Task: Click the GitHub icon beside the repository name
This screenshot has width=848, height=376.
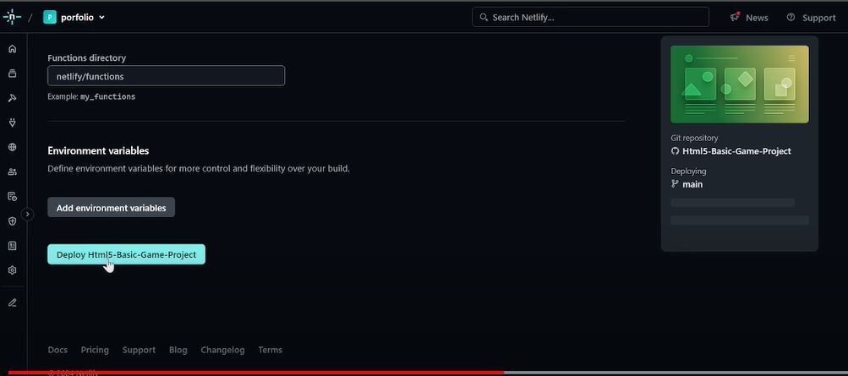Action: point(675,151)
